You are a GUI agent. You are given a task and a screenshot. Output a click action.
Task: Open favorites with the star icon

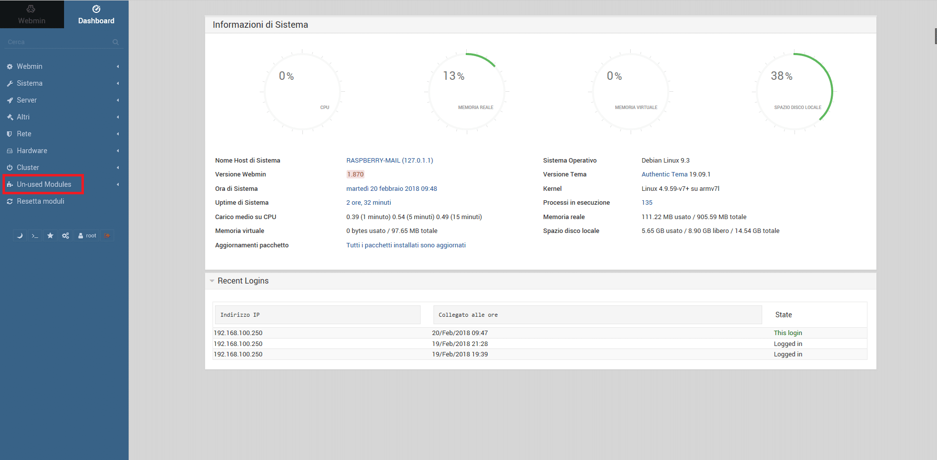[x=50, y=235]
